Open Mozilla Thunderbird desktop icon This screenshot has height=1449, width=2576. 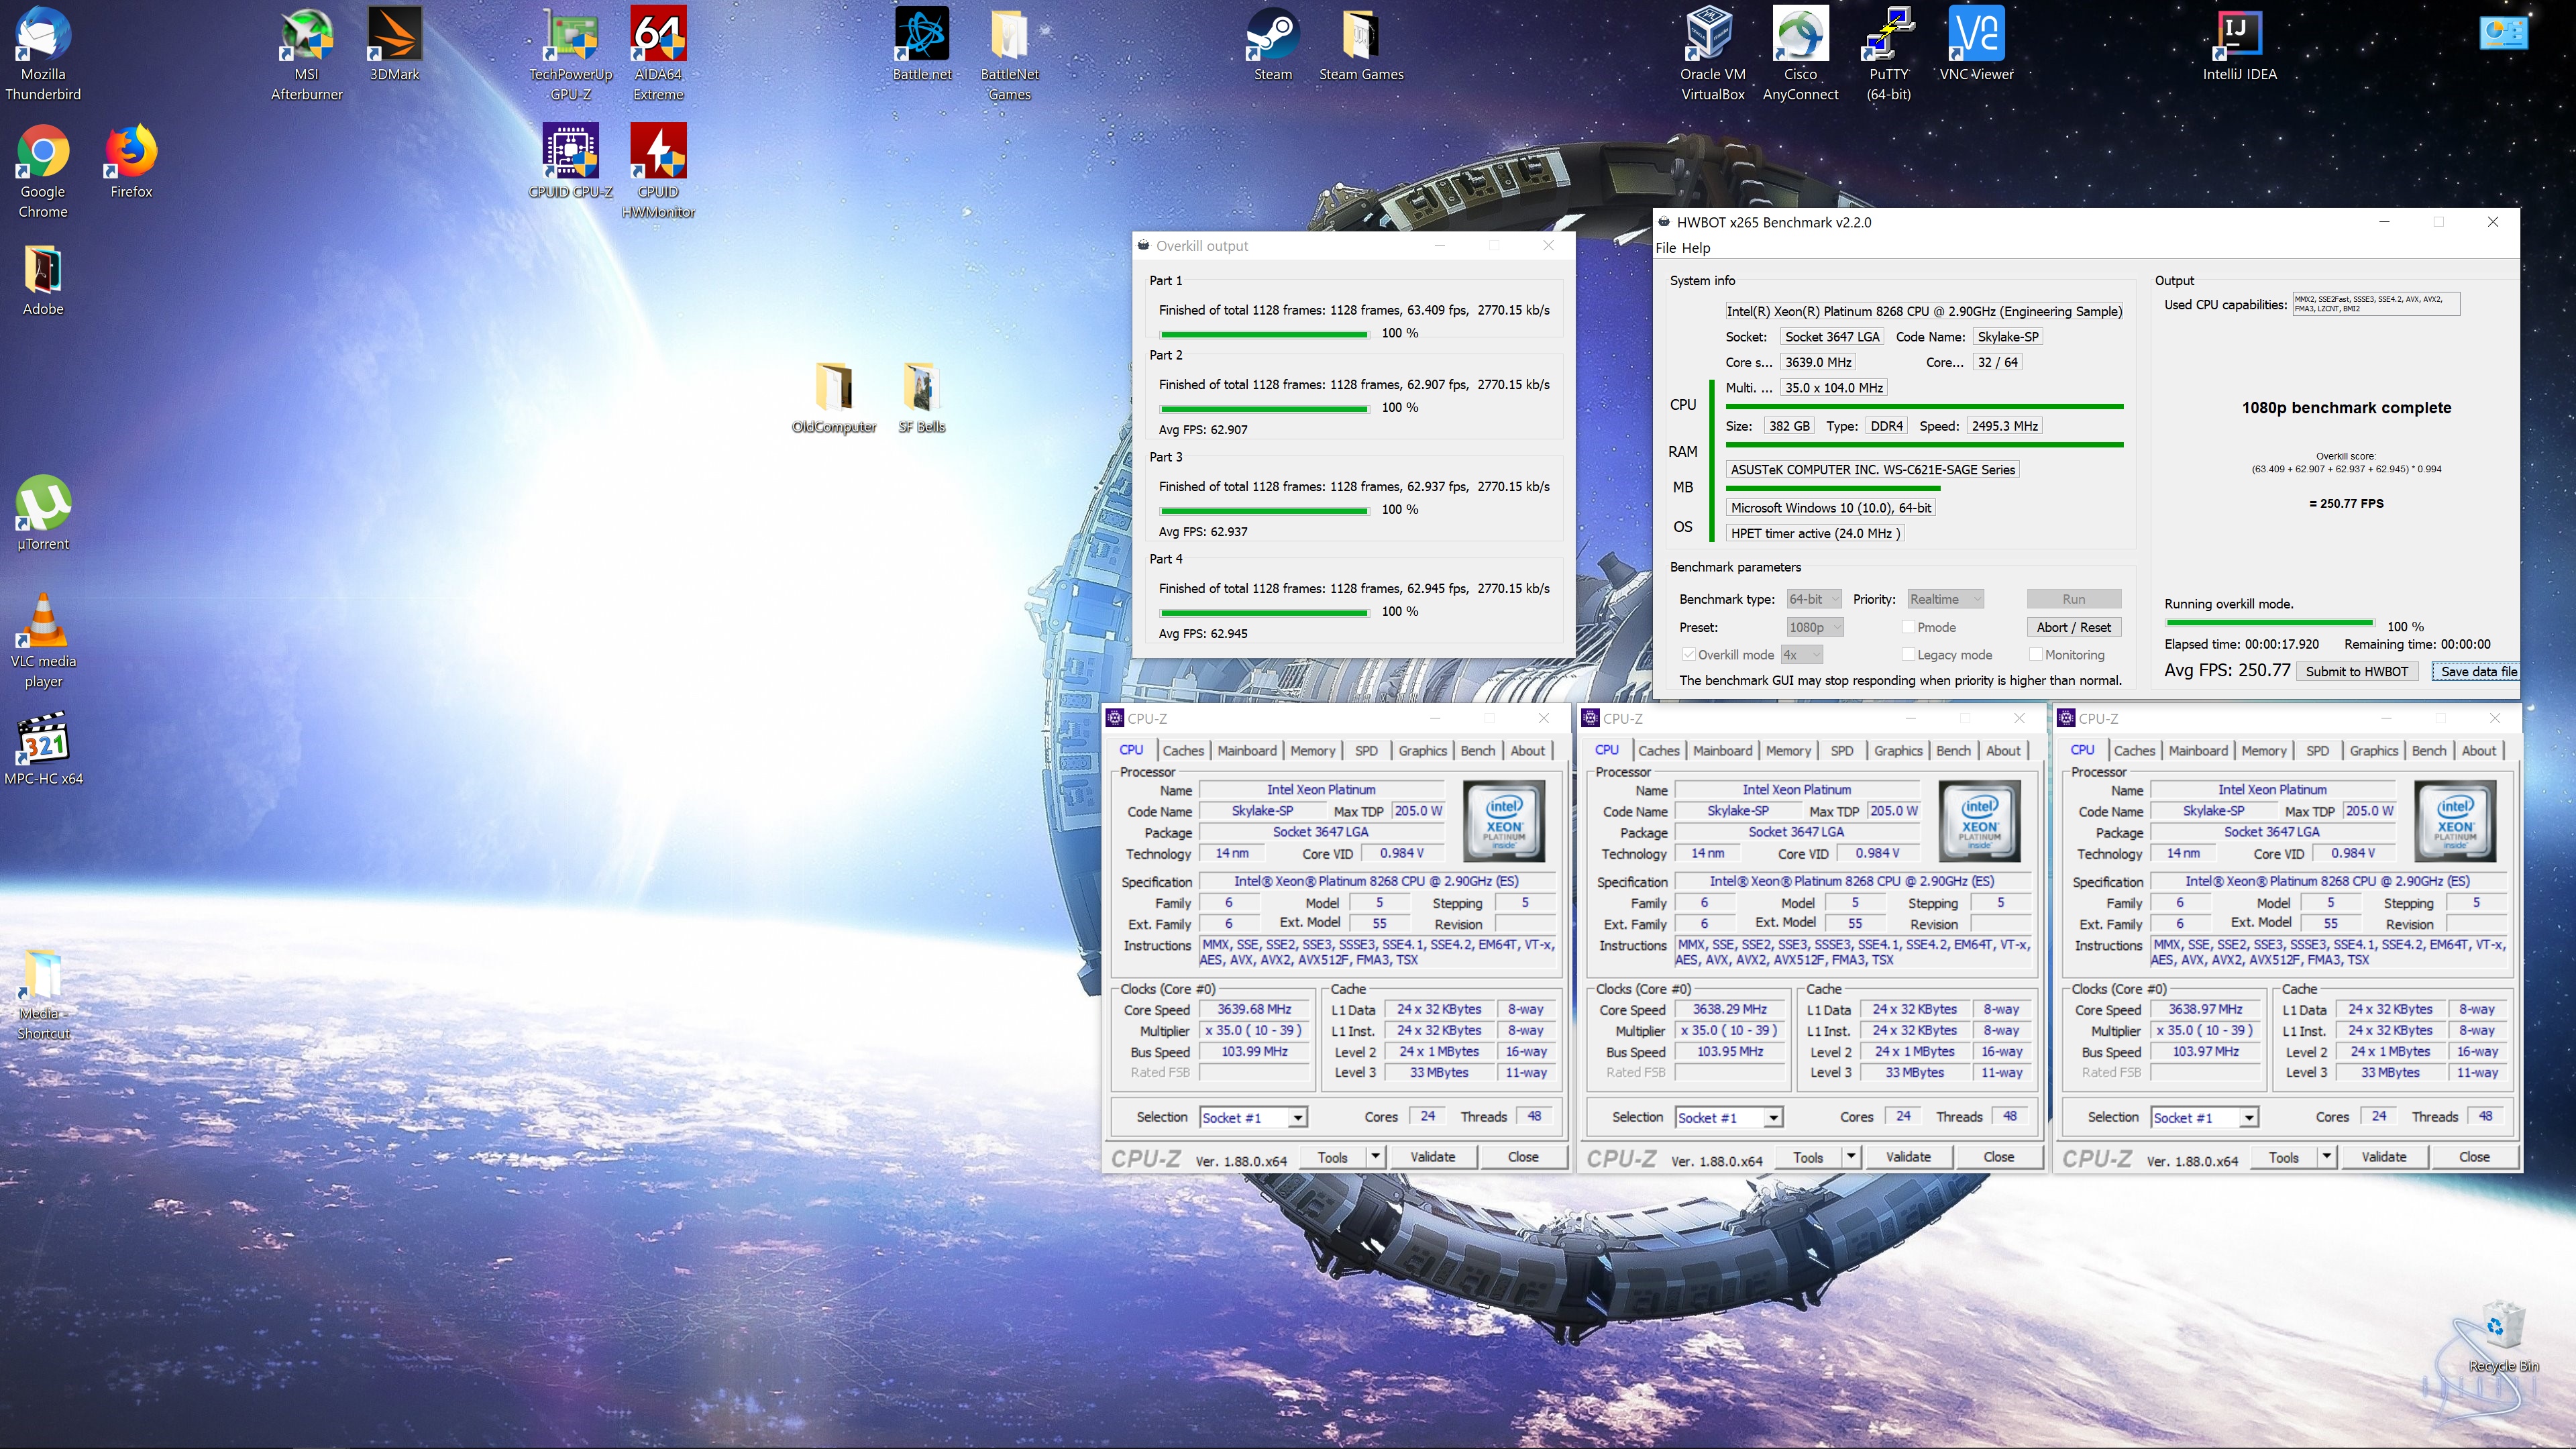(x=43, y=53)
